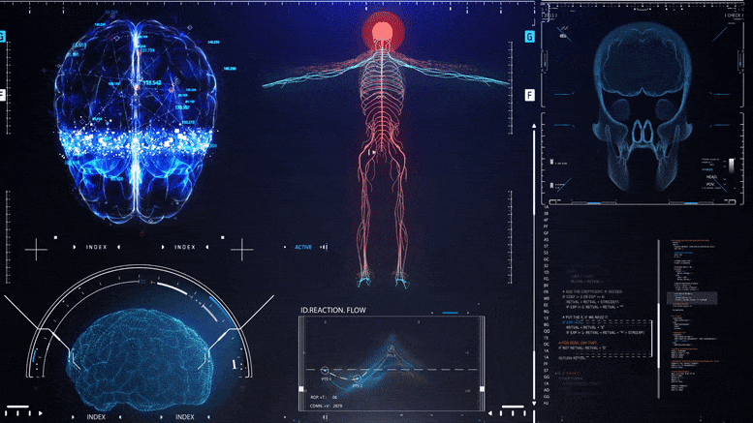
Task: Select the PTS 2 node in reaction flow
Action: (358, 378)
